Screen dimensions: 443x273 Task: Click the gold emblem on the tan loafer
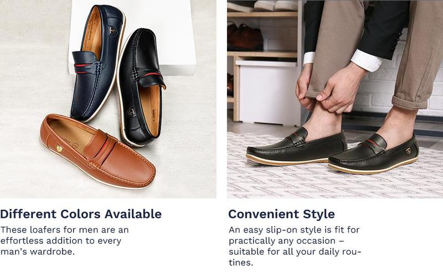[x=58, y=148]
